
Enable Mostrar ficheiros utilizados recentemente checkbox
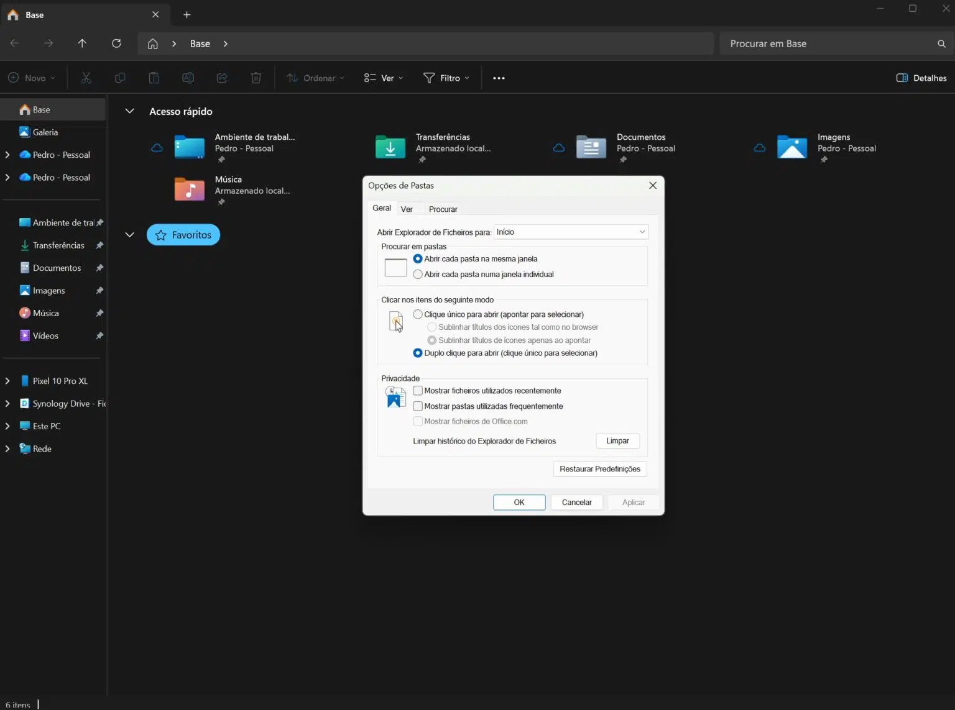coord(418,391)
